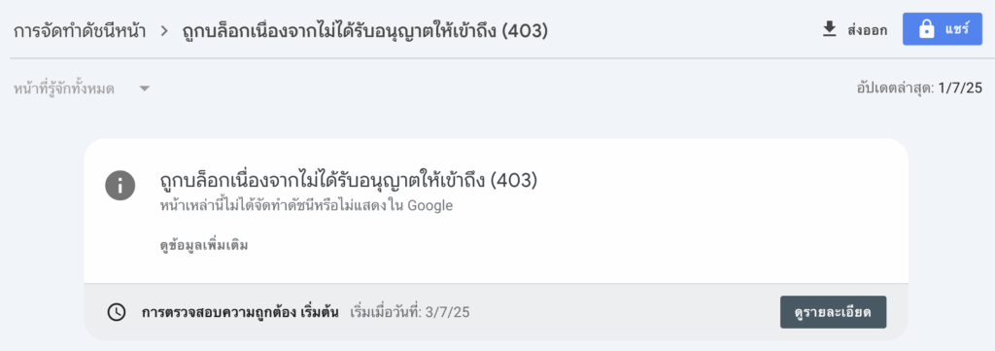Click the download arrow icon beside ส่งออก
The image size is (995, 351).
click(829, 30)
